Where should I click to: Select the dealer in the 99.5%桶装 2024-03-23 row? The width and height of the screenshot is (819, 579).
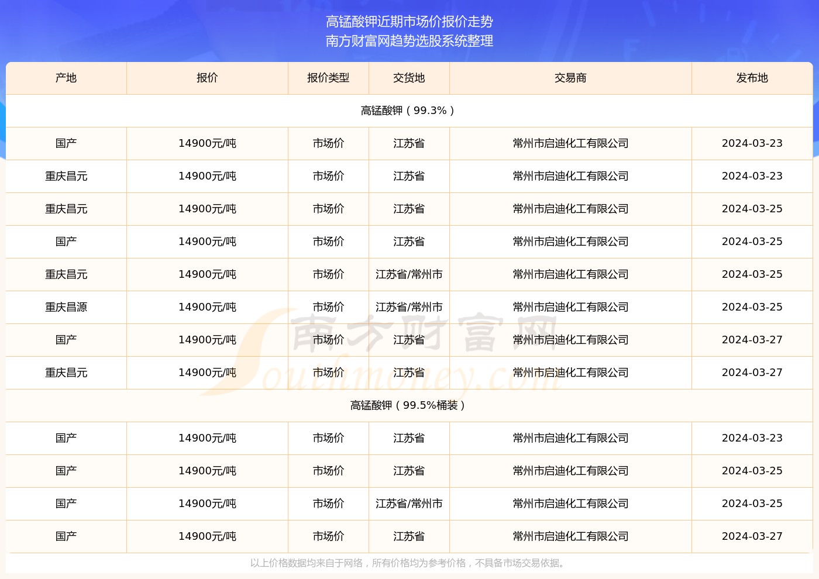tap(570, 438)
